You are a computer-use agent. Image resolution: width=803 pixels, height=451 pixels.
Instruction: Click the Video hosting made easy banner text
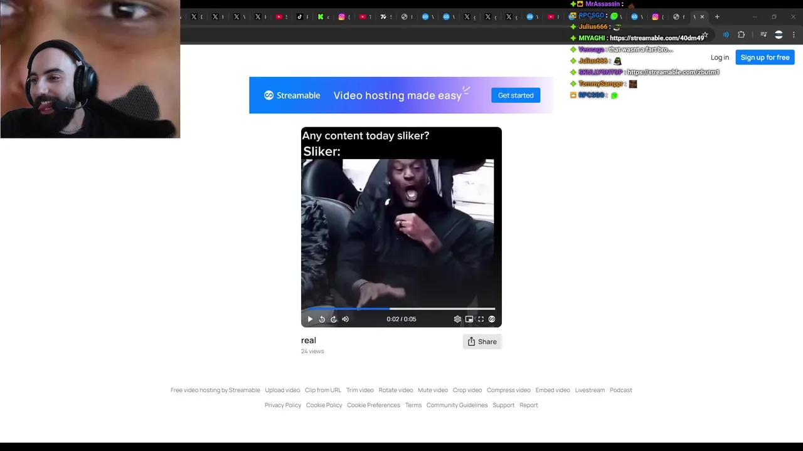coord(398,95)
